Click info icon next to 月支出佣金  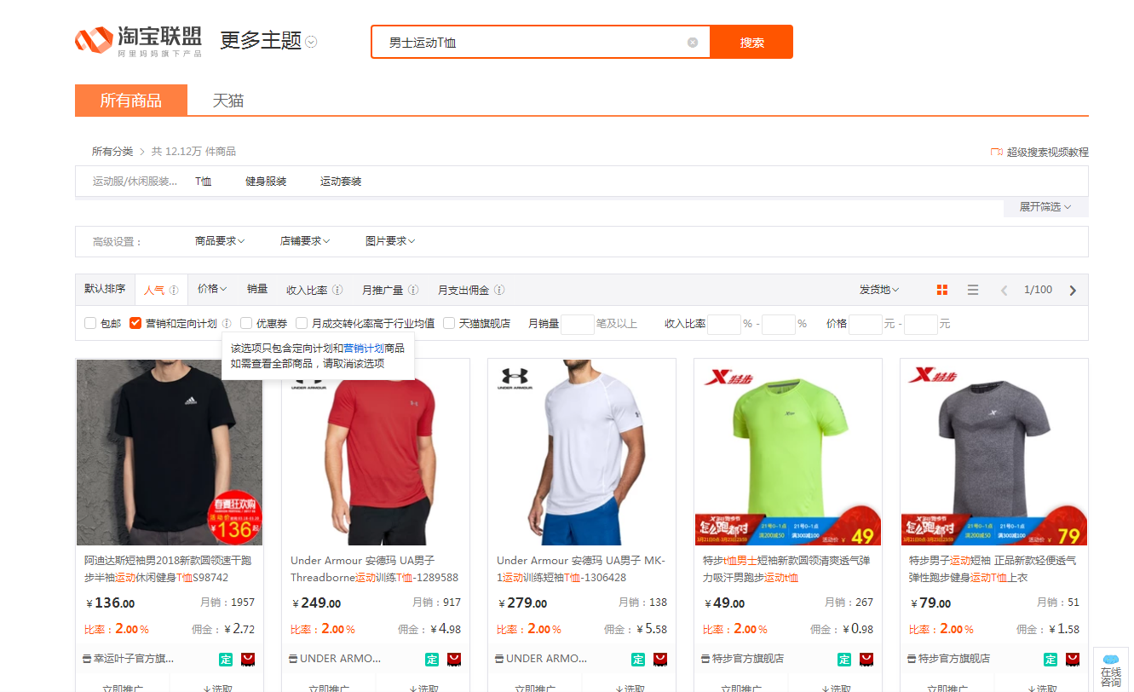tap(499, 290)
